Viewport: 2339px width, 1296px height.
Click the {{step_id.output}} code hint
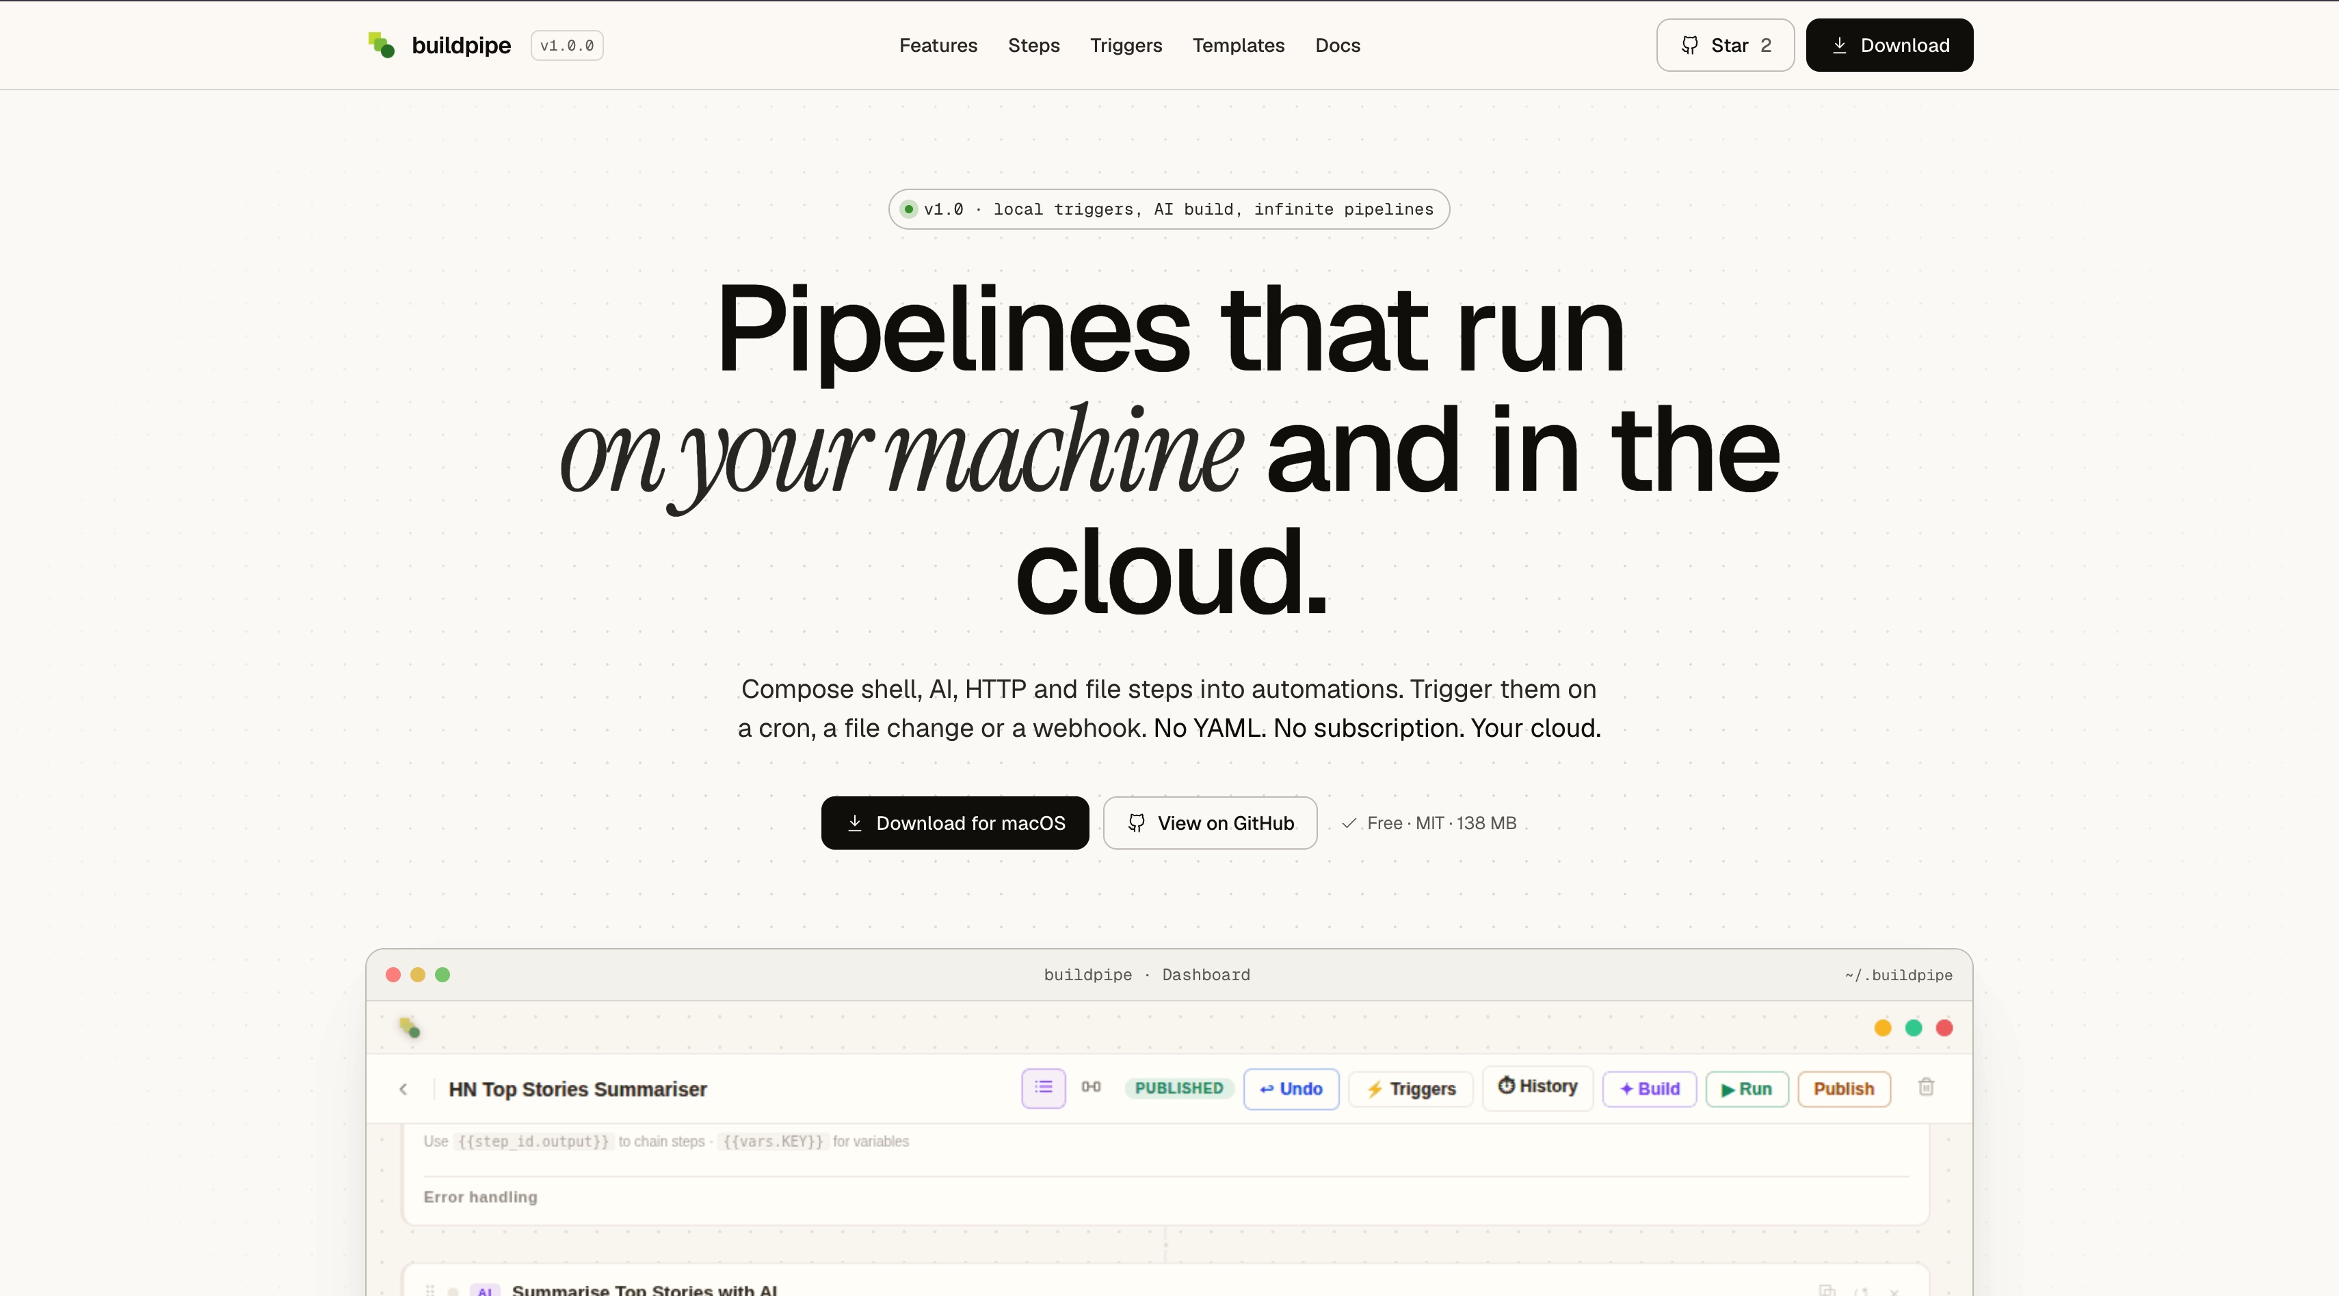tap(533, 1142)
